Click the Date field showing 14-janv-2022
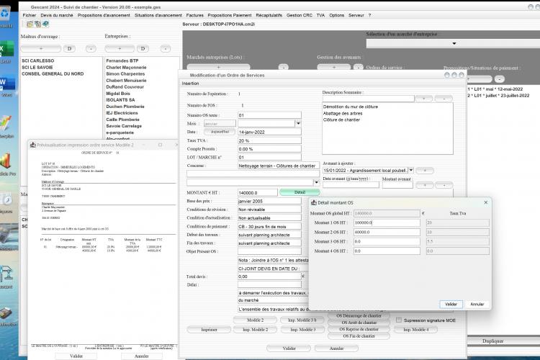 [x=269, y=132]
